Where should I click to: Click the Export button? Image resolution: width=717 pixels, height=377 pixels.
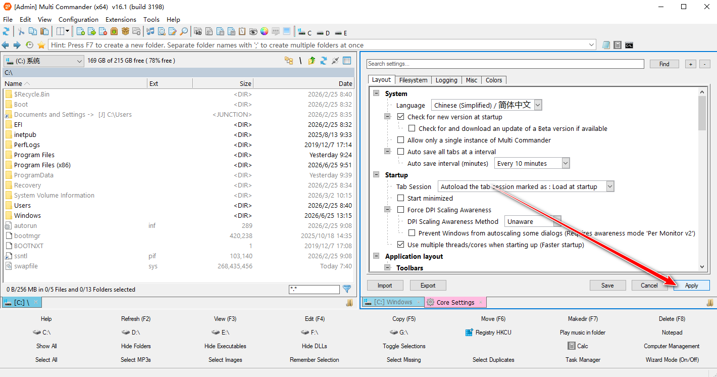pyautogui.click(x=428, y=286)
